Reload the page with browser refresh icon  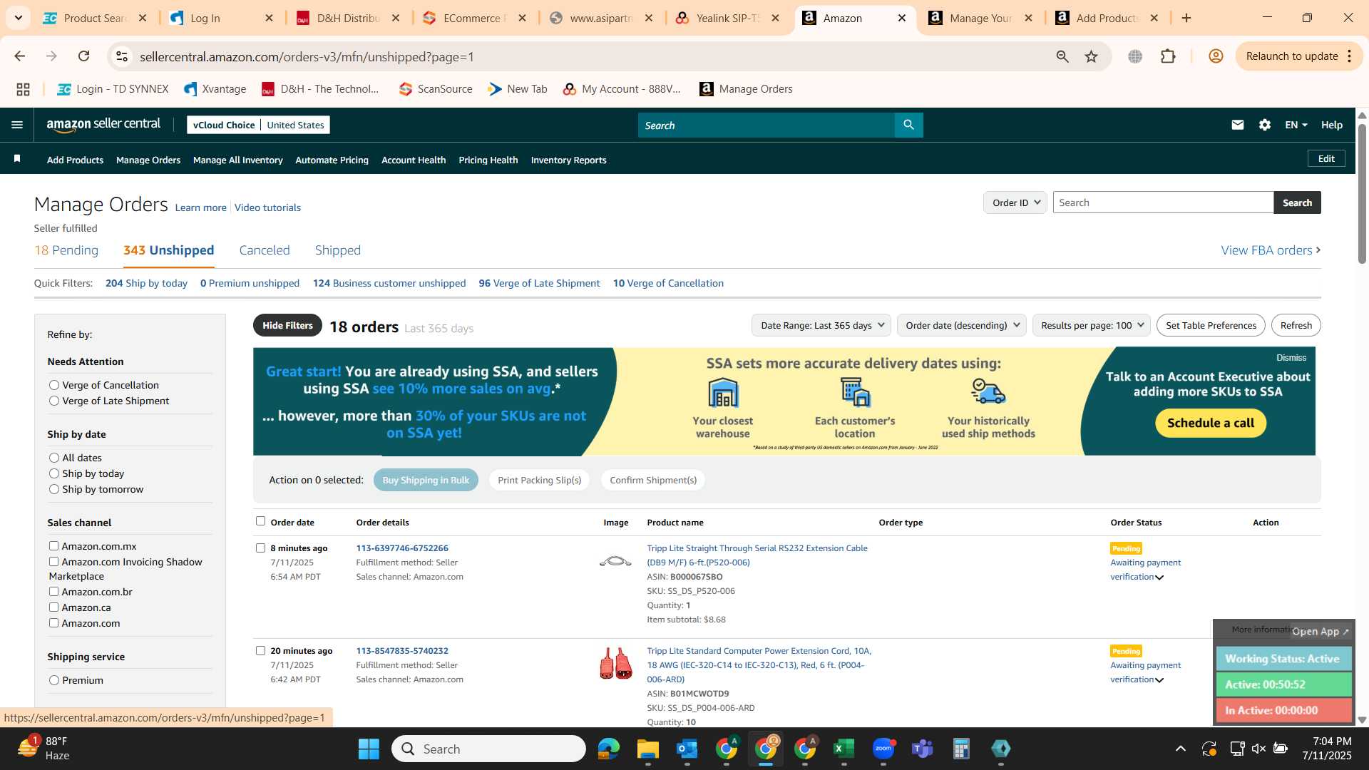[83, 56]
